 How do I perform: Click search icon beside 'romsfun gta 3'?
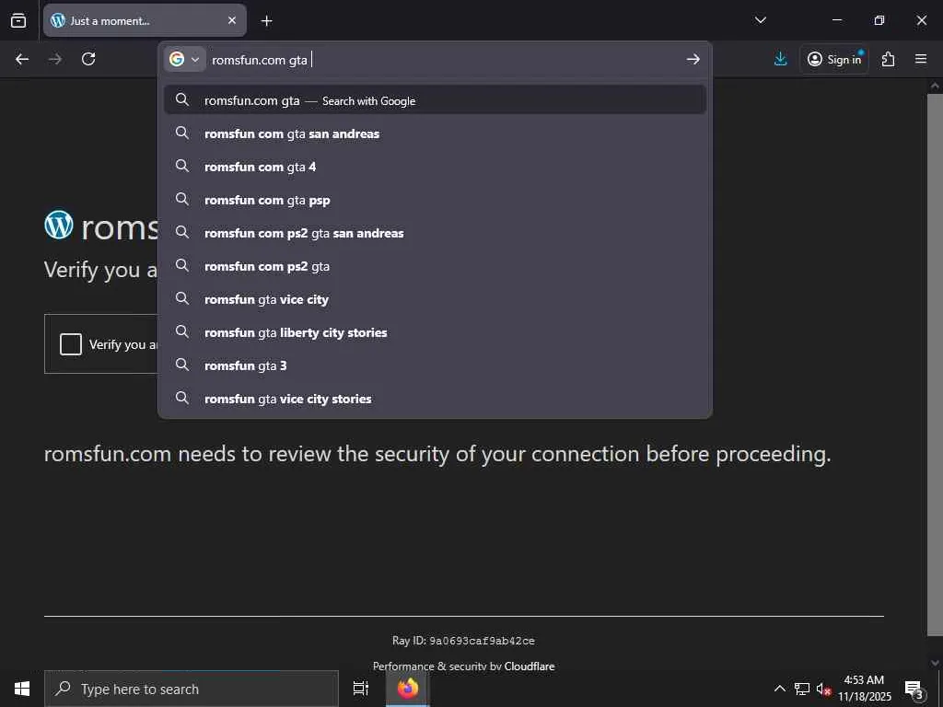(182, 365)
